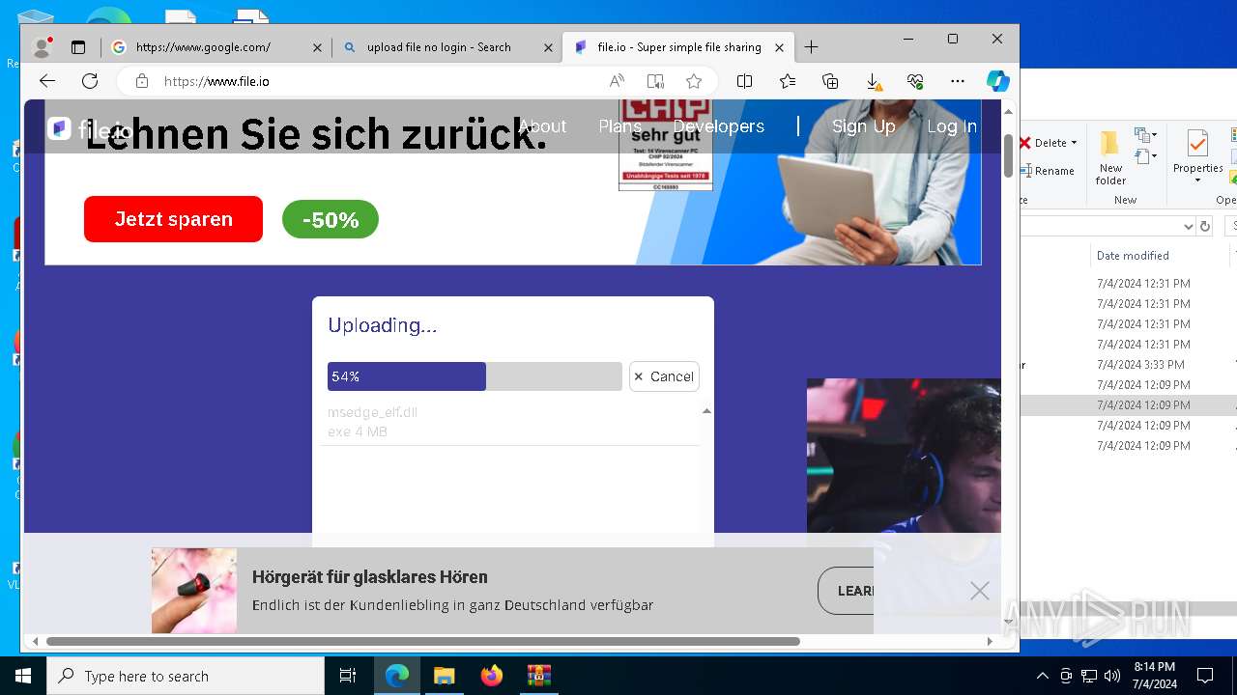Click the 54% upload progress bar
This screenshot has height=695, width=1237.
coord(475,376)
